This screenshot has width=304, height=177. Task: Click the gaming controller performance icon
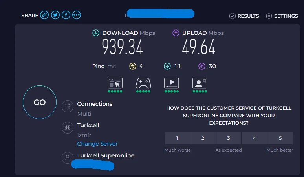(x=143, y=83)
